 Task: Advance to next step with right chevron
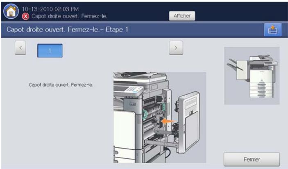(x=176, y=48)
